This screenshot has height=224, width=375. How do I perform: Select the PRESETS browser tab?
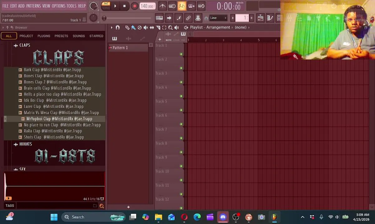click(61, 36)
